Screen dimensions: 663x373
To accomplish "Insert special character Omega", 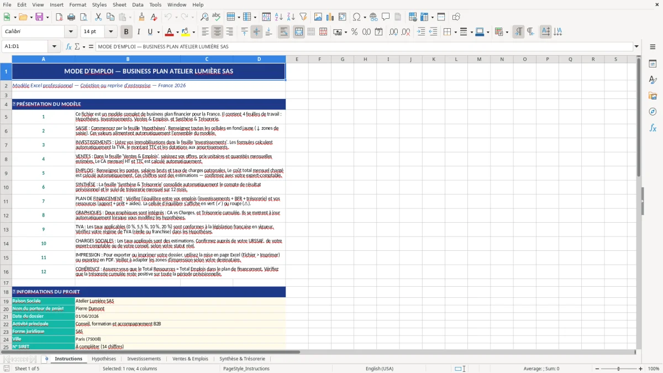I will tap(356, 17).
